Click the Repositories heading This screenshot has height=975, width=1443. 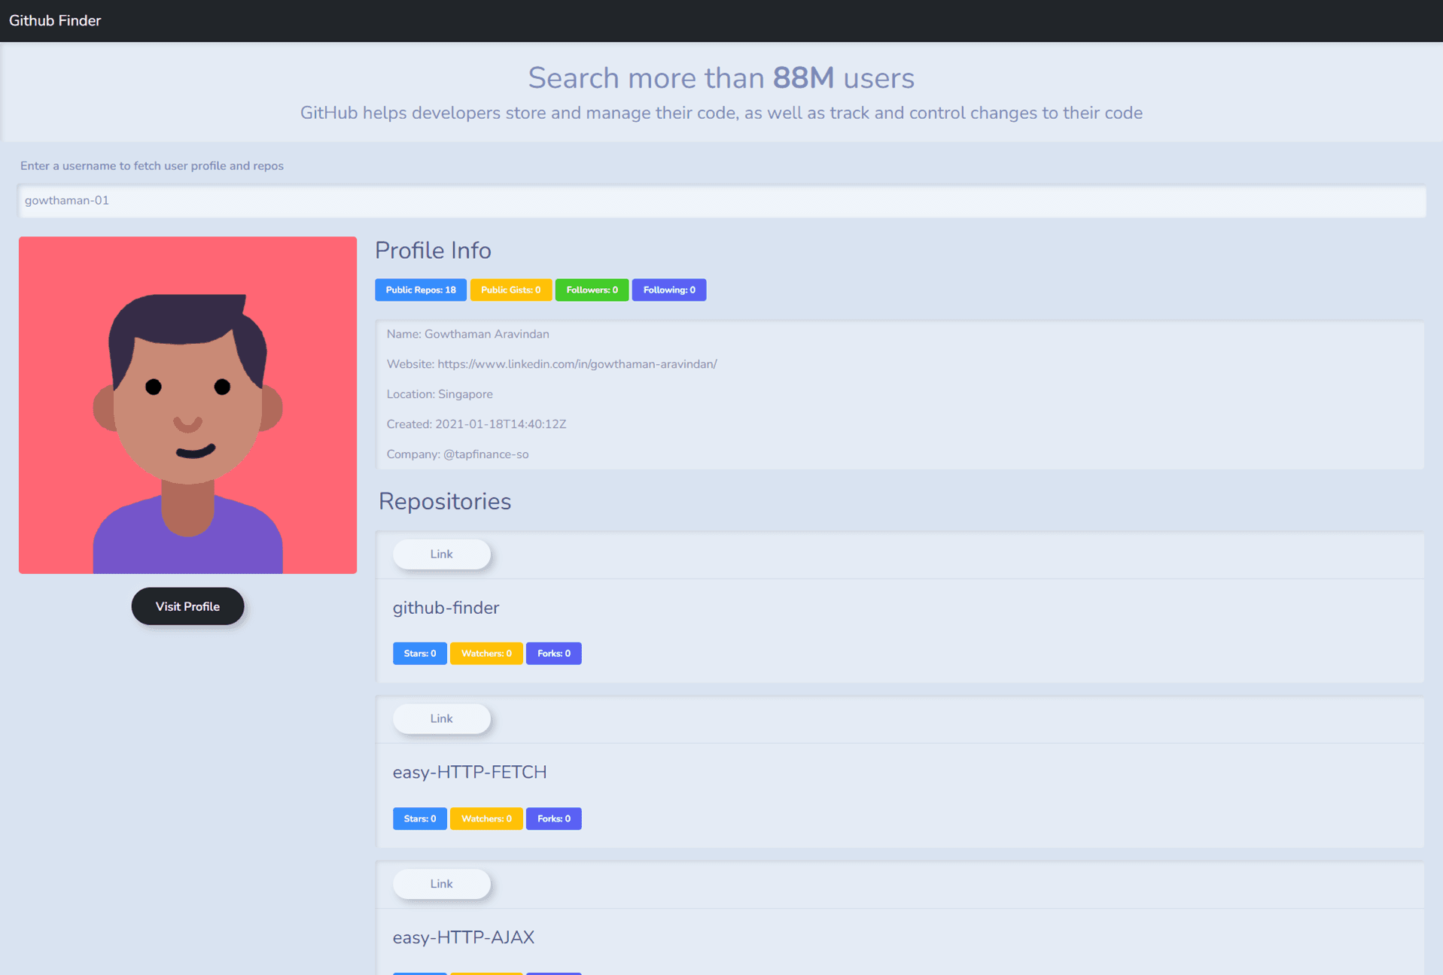point(445,502)
